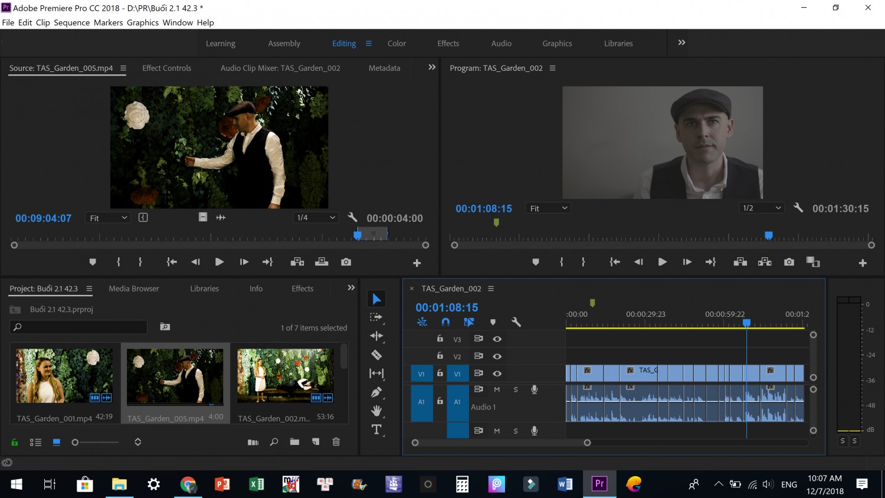Open Source monitor zoom level Fit dropdown

(x=108, y=218)
